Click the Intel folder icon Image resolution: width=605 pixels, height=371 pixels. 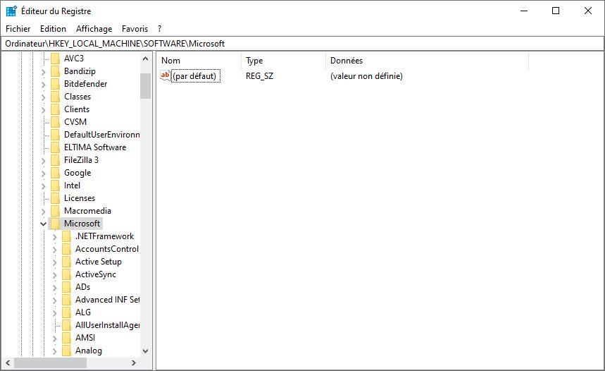tap(55, 185)
